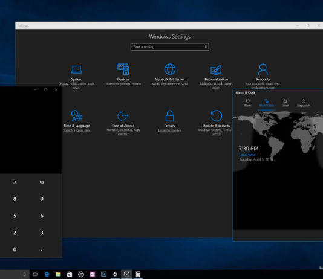Screen dimensions: 323x279
Task: Switch to Settings via taskbar gear icon
Action: [x=115, y=274]
